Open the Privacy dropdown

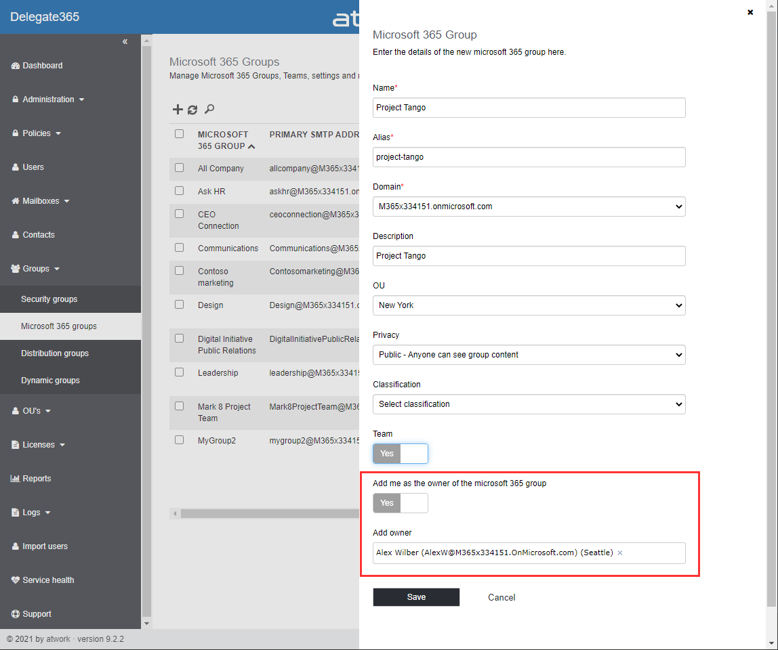[529, 355]
